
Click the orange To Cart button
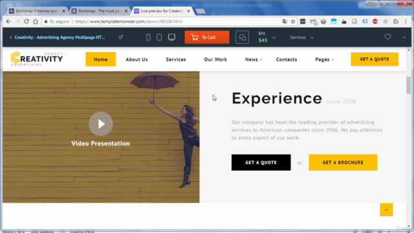tap(207, 38)
